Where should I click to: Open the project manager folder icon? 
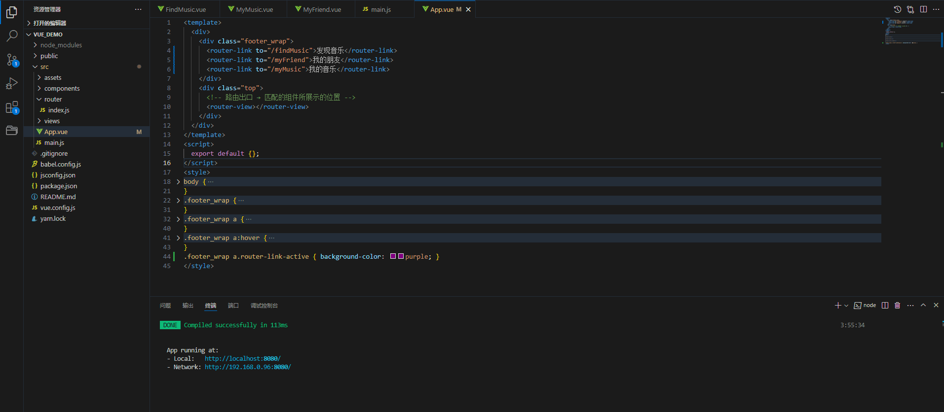pyautogui.click(x=12, y=130)
